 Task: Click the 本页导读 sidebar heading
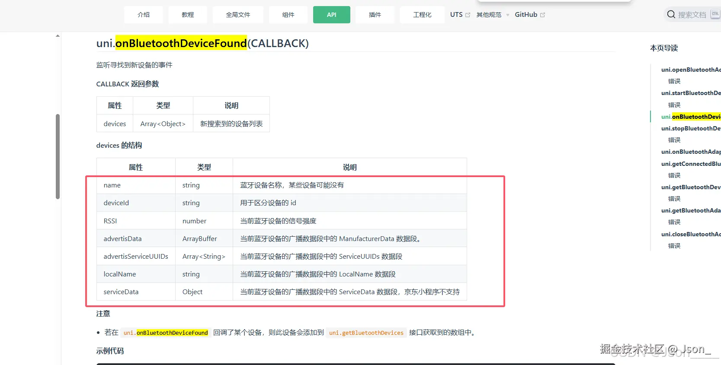click(x=664, y=48)
